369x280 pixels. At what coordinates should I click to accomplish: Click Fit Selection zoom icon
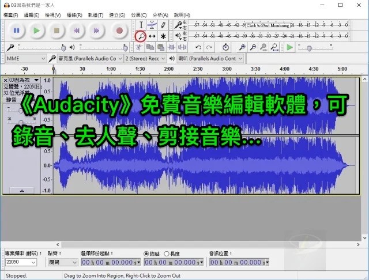point(263,47)
